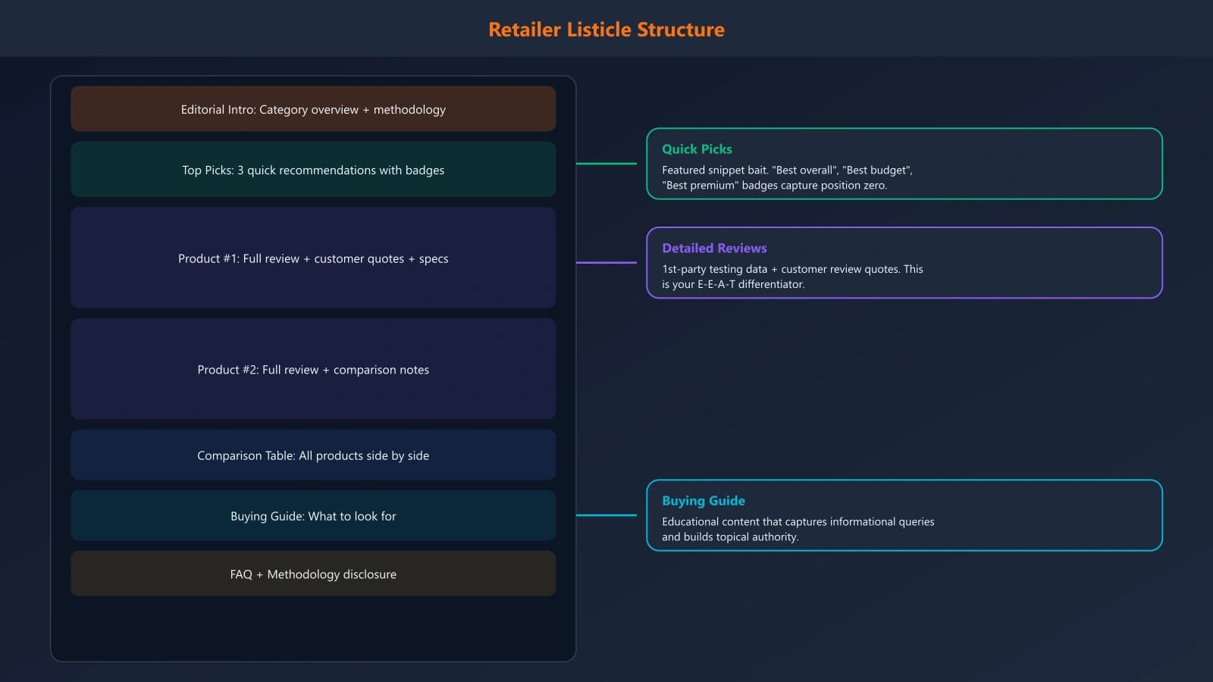
Task: Click the Comparison Table box
Action: 313,455
